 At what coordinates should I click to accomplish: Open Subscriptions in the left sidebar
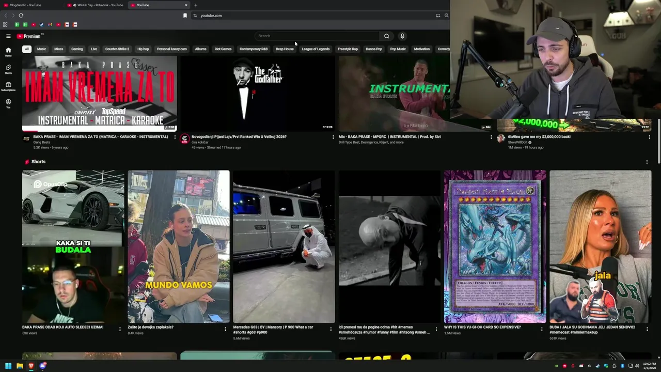[8, 86]
